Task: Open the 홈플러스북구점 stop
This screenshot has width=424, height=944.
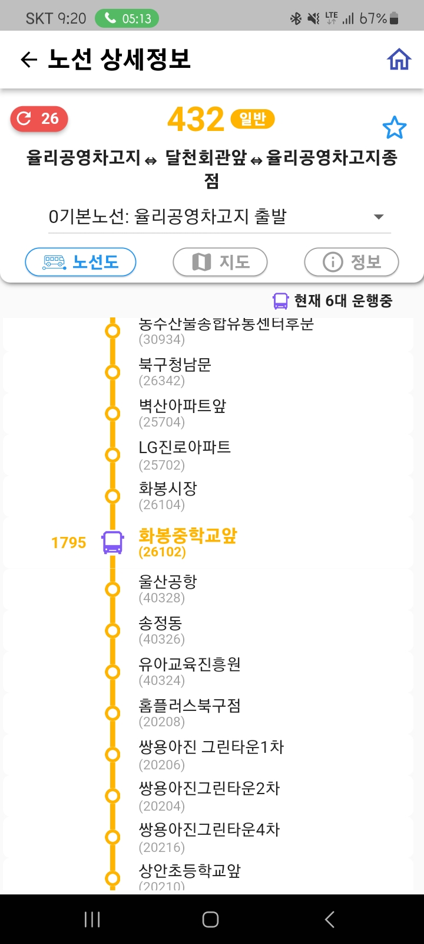Action: tap(189, 713)
